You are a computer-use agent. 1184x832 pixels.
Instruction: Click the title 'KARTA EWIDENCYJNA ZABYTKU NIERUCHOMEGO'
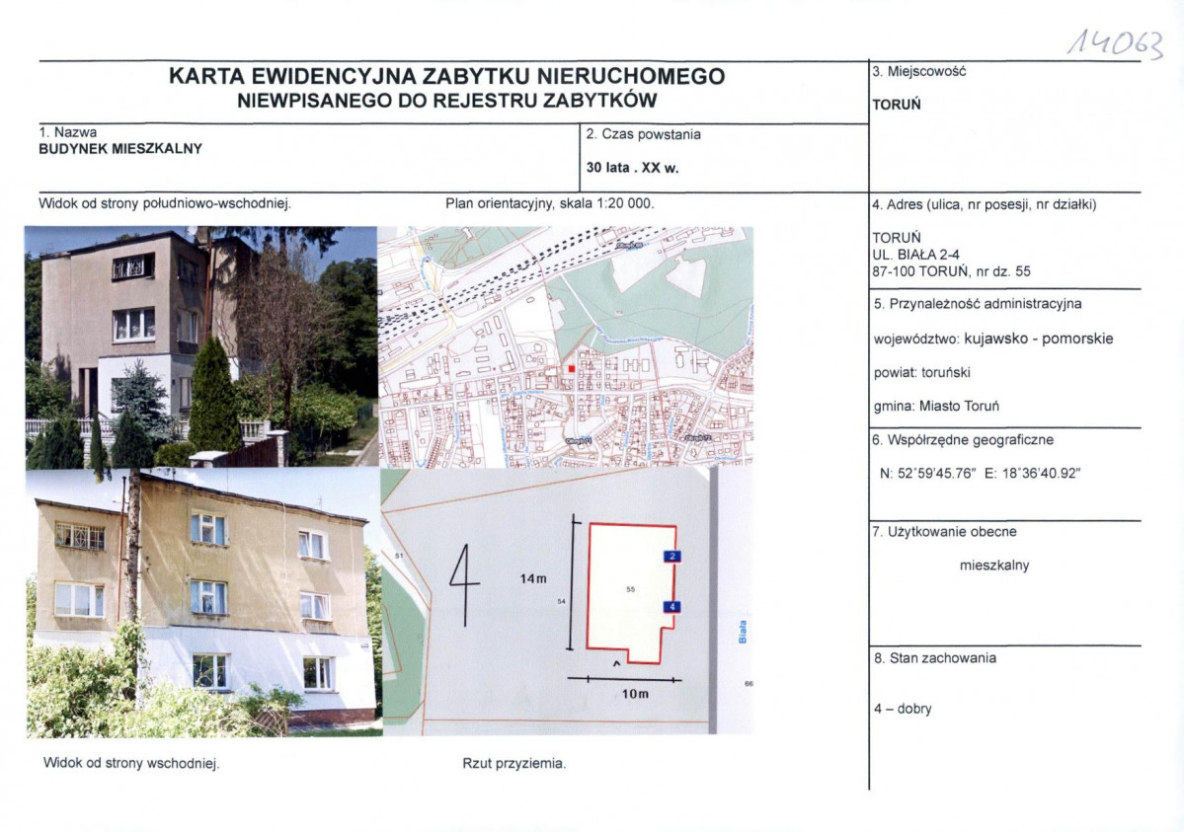point(446,76)
